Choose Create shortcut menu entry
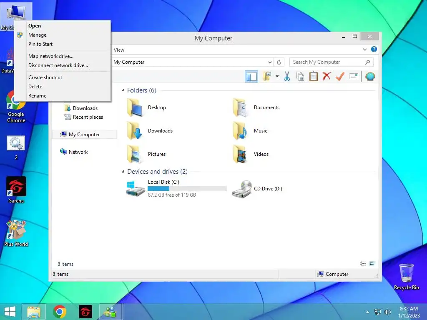 point(63,77)
